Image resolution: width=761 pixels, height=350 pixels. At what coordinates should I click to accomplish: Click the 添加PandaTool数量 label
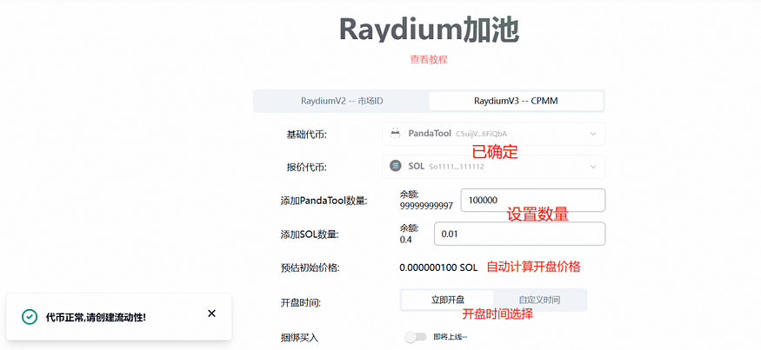click(x=324, y=201)
